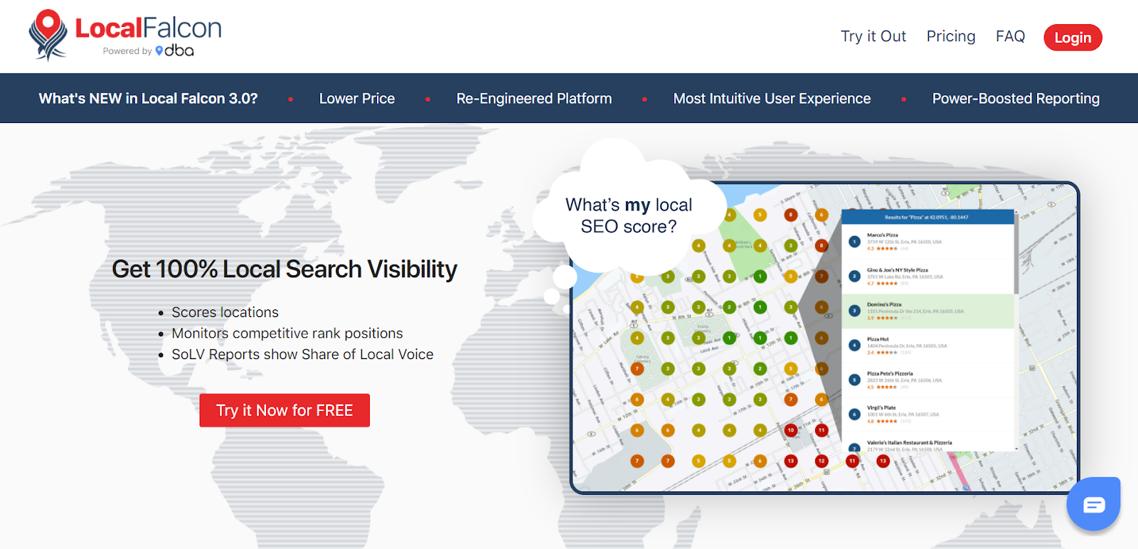This screenshot has height=549, width=1138.
Task: Select Most Intuitive User Experience banner item
Action: point(772,99)
